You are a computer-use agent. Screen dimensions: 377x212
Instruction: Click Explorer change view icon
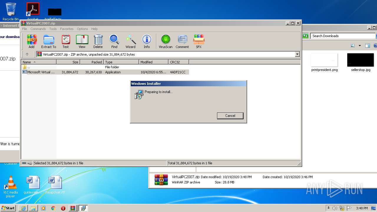(x=353, y=46)
